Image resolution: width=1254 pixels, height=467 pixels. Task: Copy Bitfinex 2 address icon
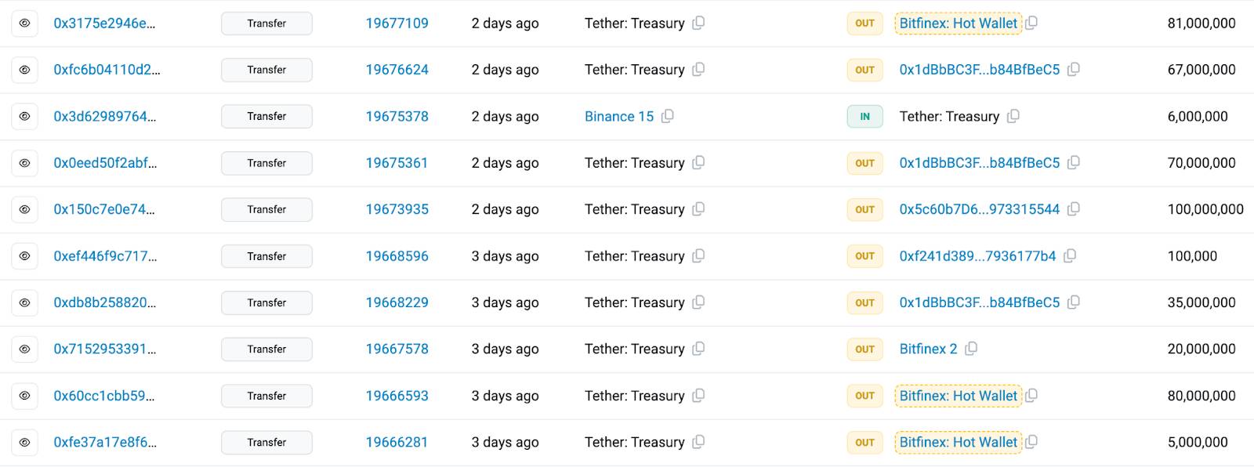click(x=971, y=349)
